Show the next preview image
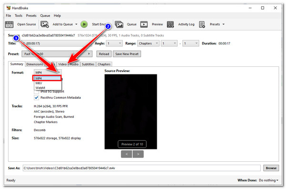This screenshot has width=286, height=189. pos(138,154)
